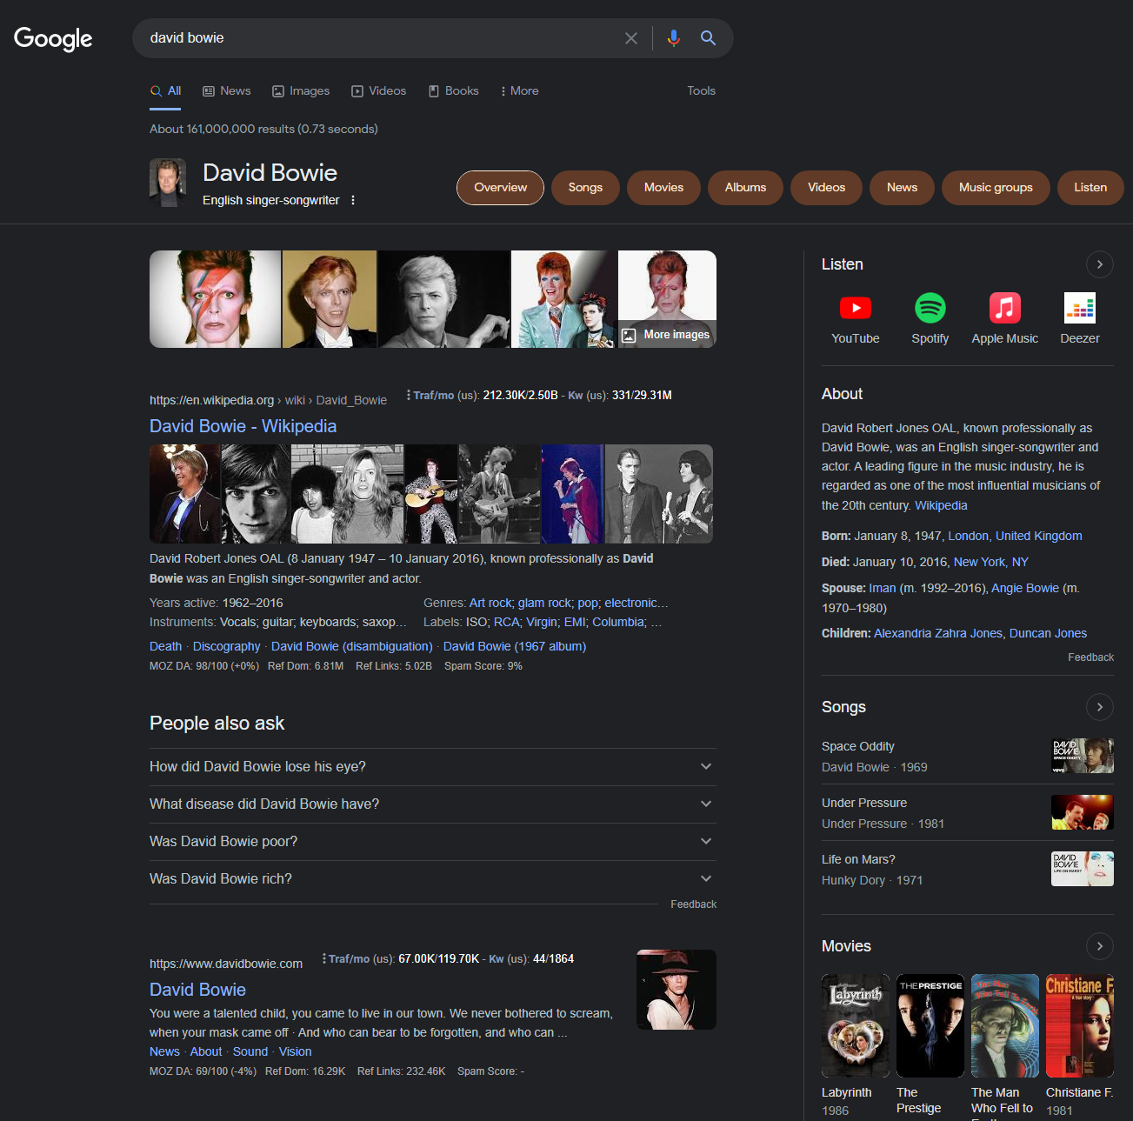The width and height of the screenshot is (1133, 1121).
Task: Open The Prestige movie poster
Action: point(930,1026)
